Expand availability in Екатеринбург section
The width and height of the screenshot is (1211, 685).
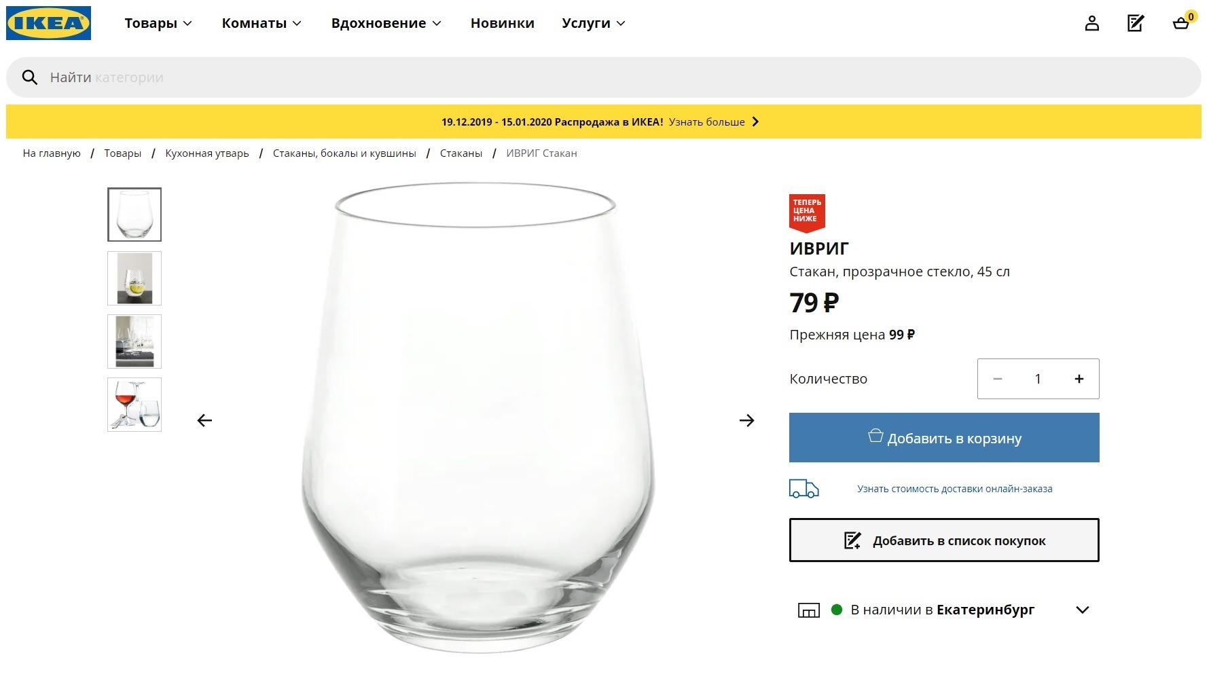[1082, 610]
